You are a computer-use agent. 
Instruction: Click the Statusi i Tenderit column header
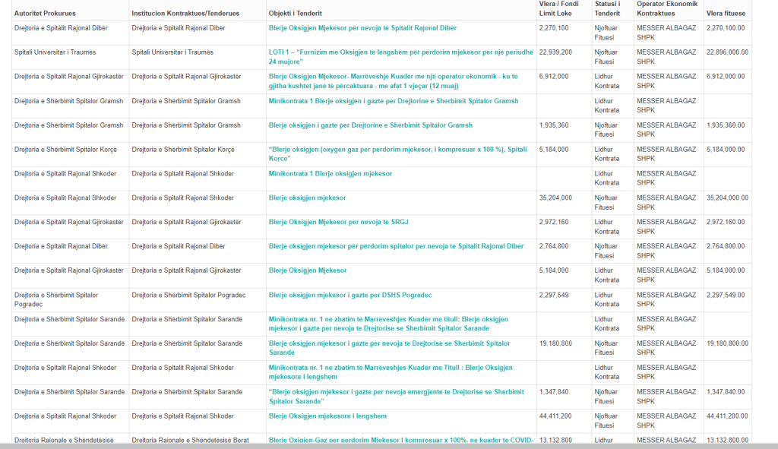click(x=607, y=8)
